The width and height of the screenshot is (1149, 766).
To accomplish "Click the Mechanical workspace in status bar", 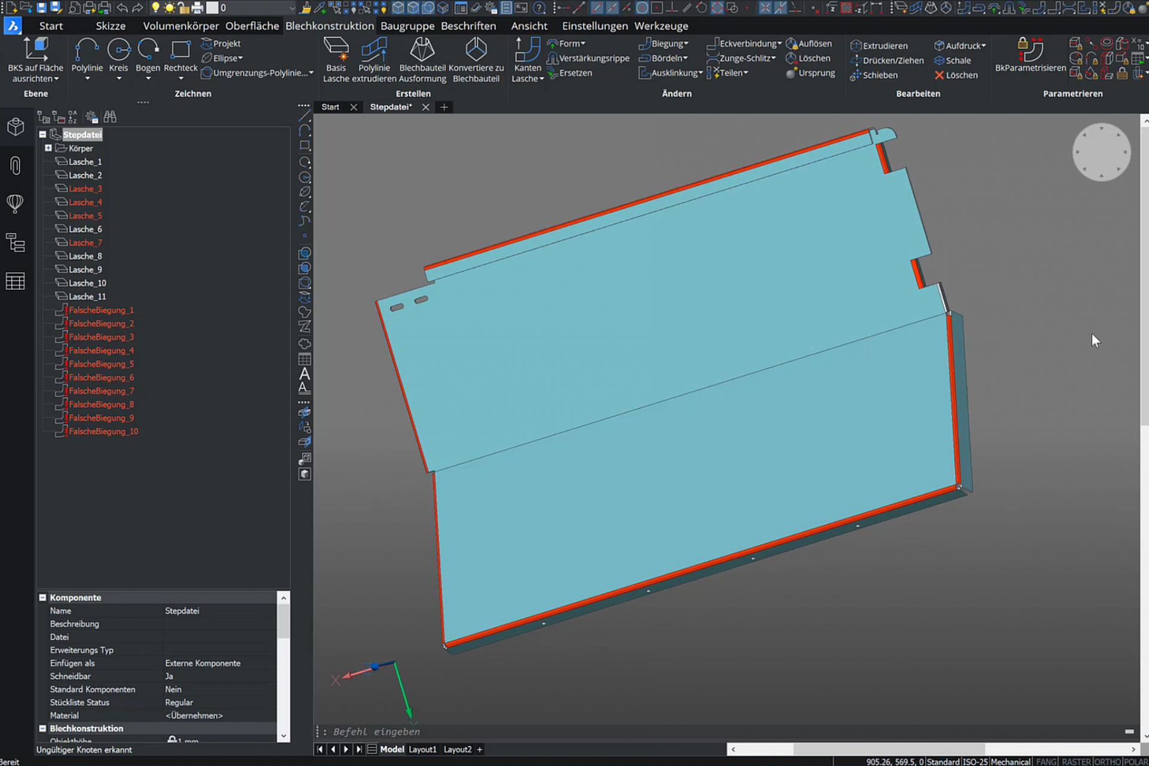I will click(x=1010, y=762).
